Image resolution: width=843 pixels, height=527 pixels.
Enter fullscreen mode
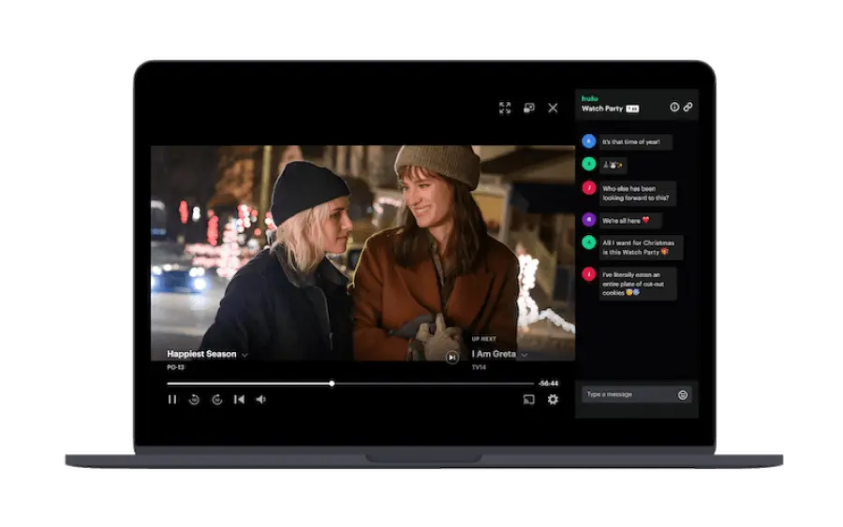click(504, 108)
